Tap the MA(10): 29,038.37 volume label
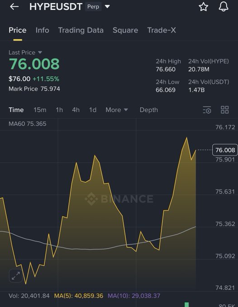238x307 pixels. [134, 296]
